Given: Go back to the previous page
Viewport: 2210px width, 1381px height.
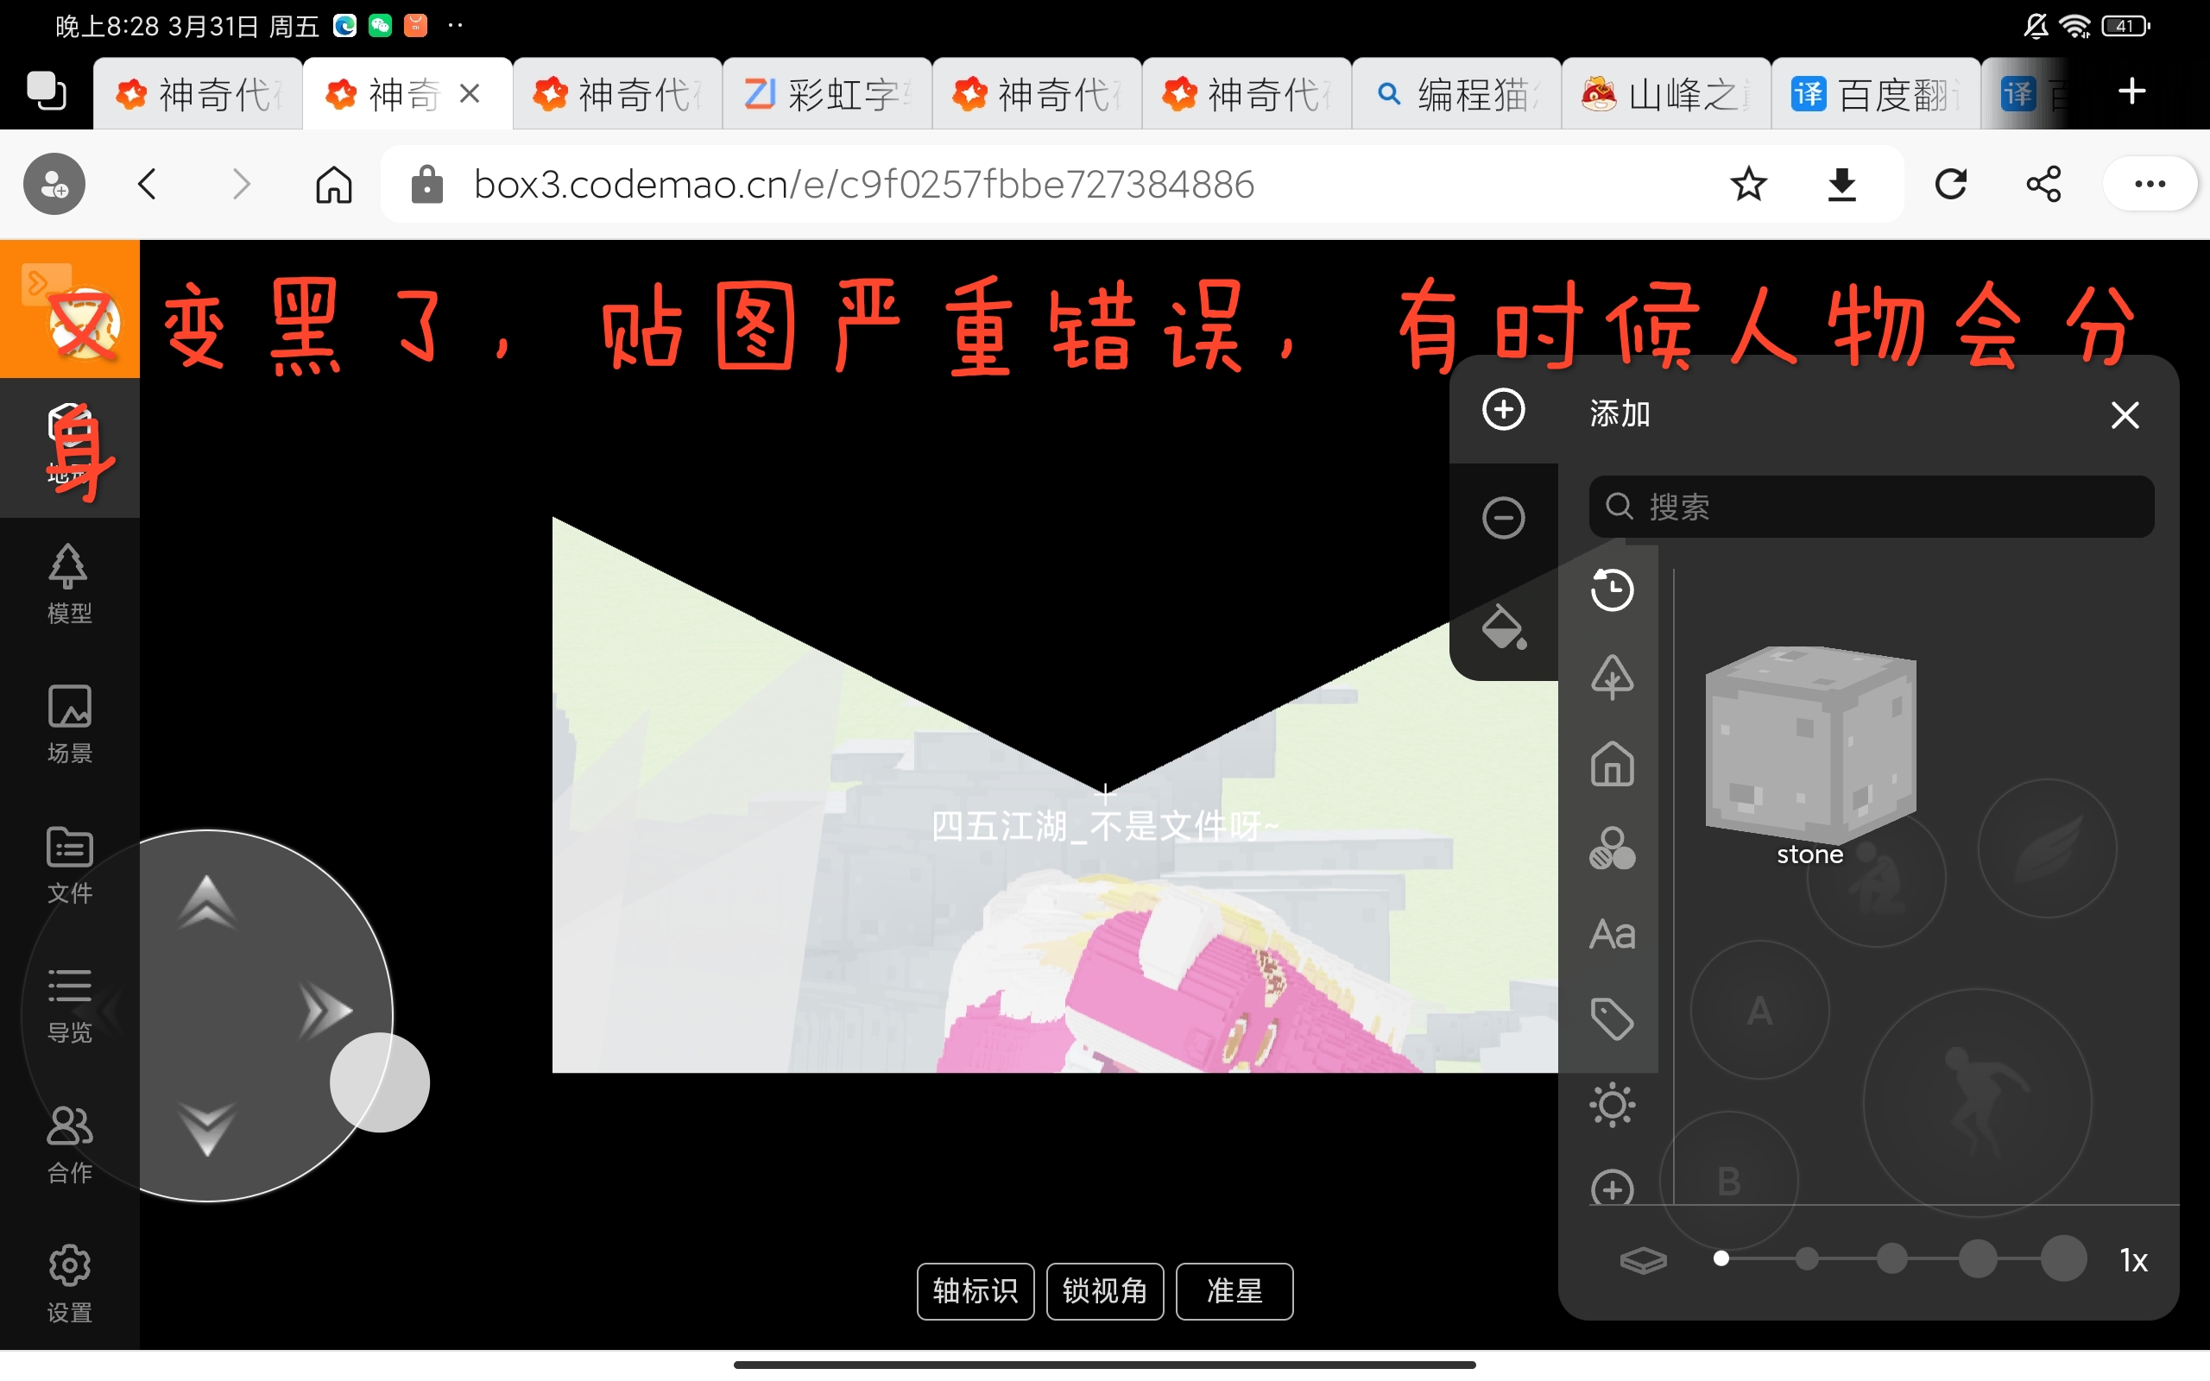Looking at the screenshot, I should pyautogui.click(x=148, y=184).
